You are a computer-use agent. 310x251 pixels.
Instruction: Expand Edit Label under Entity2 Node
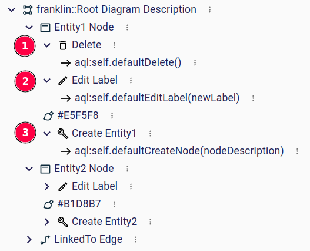tap(47, 186)
